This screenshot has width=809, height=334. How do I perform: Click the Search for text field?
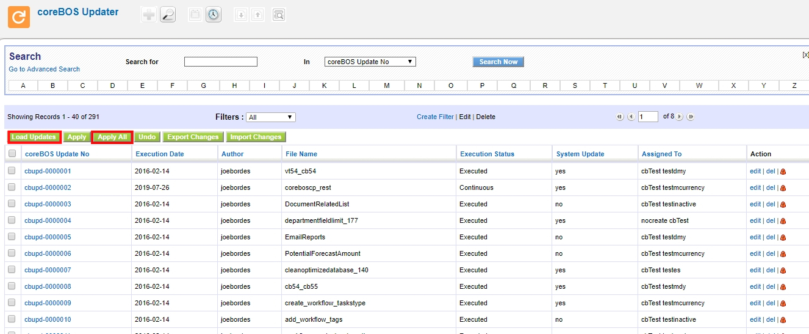tap(220, 62)
